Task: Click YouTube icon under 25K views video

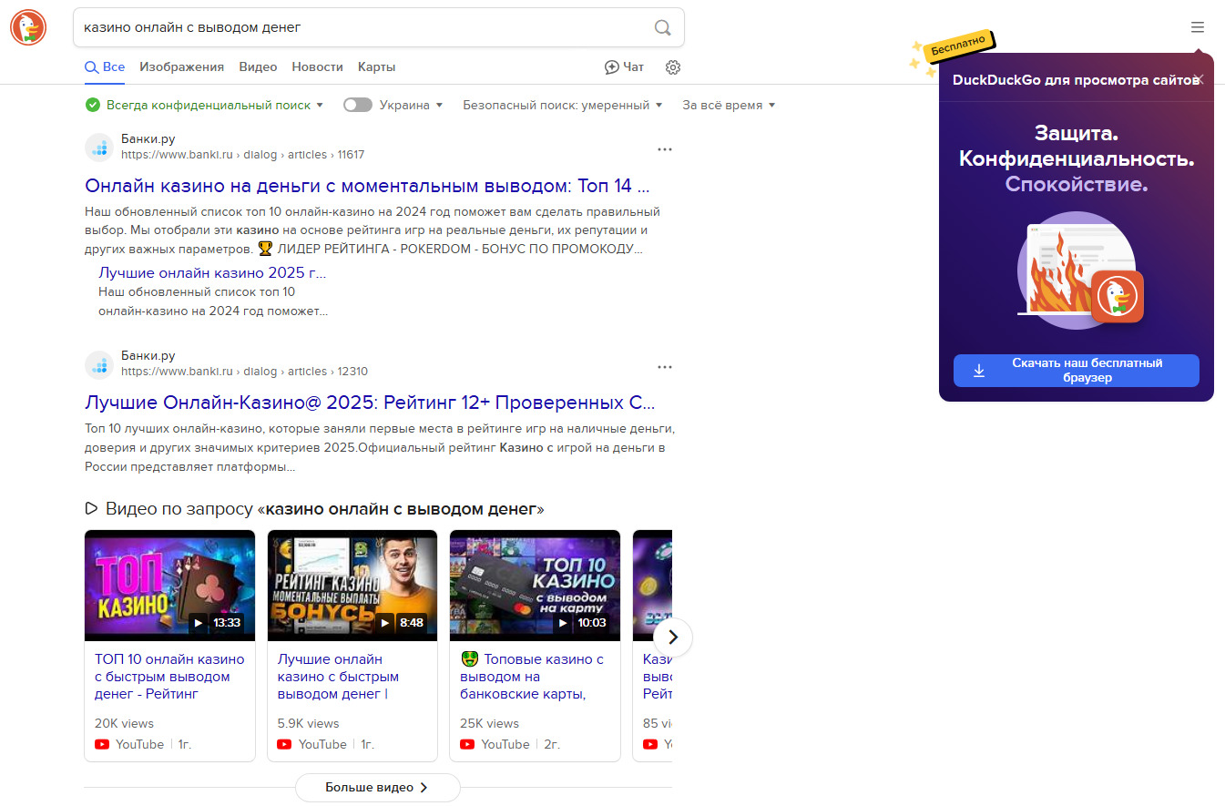Action: [x=468, y=744]
